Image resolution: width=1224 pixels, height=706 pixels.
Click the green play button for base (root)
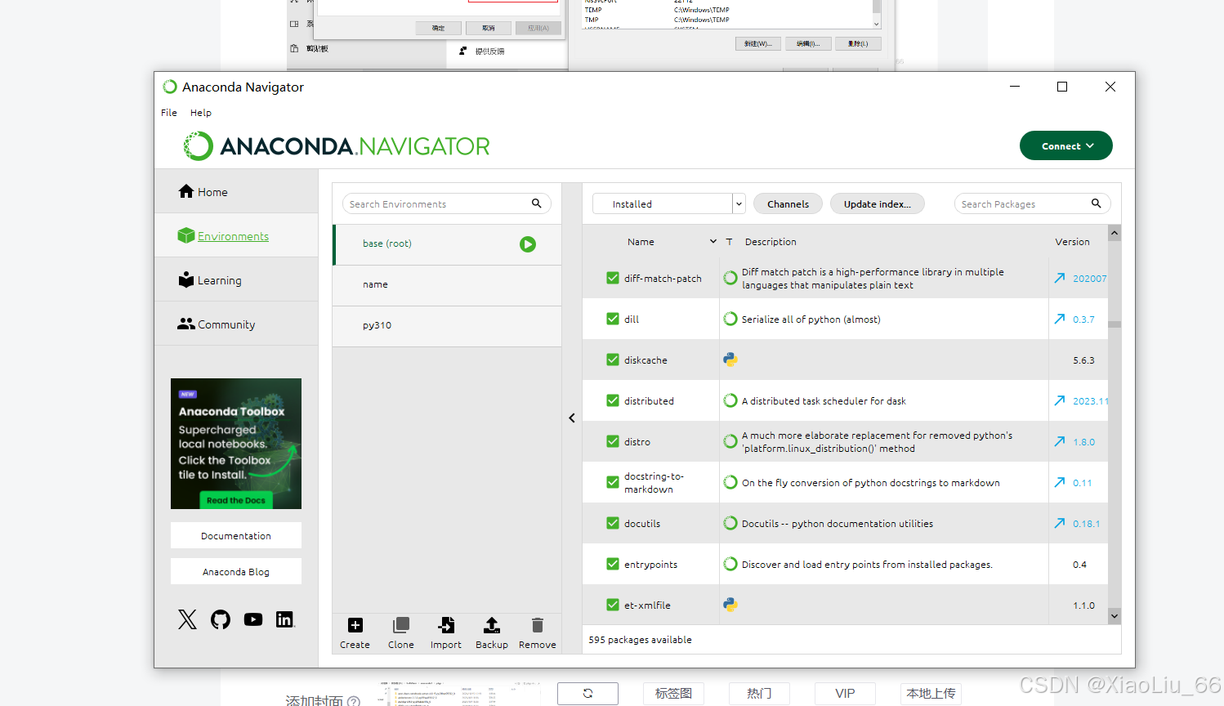[528, 244]
